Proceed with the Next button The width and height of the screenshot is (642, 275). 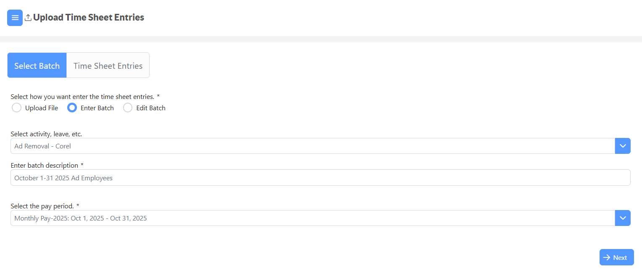point(616,257)
